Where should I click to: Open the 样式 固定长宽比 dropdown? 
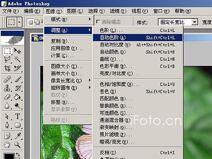(x=195, y=22)
